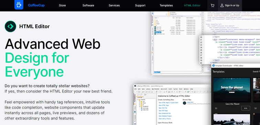The width and height of the screenshot is (260, 125).
Task: Select cover.png in the editor project tree
Action: (145, 108)
